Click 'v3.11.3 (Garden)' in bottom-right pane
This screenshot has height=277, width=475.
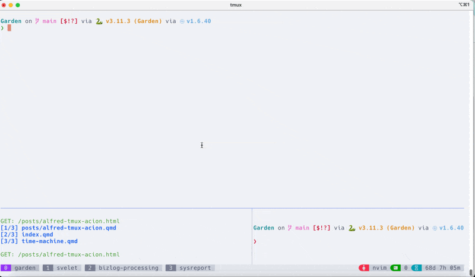click(x=387, y=228)
